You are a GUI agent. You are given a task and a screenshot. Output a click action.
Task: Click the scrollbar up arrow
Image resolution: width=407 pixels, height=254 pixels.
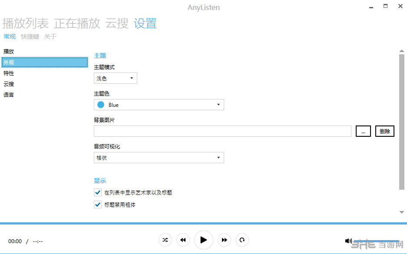click(402, 51)
